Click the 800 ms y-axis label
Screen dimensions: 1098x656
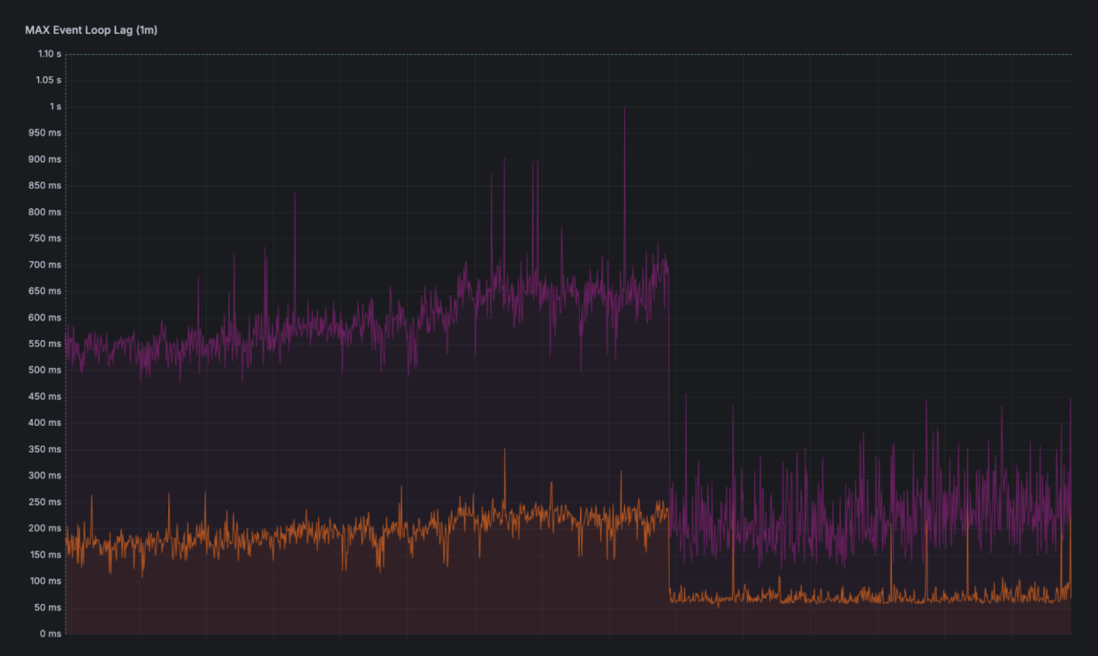pos(45,212)
